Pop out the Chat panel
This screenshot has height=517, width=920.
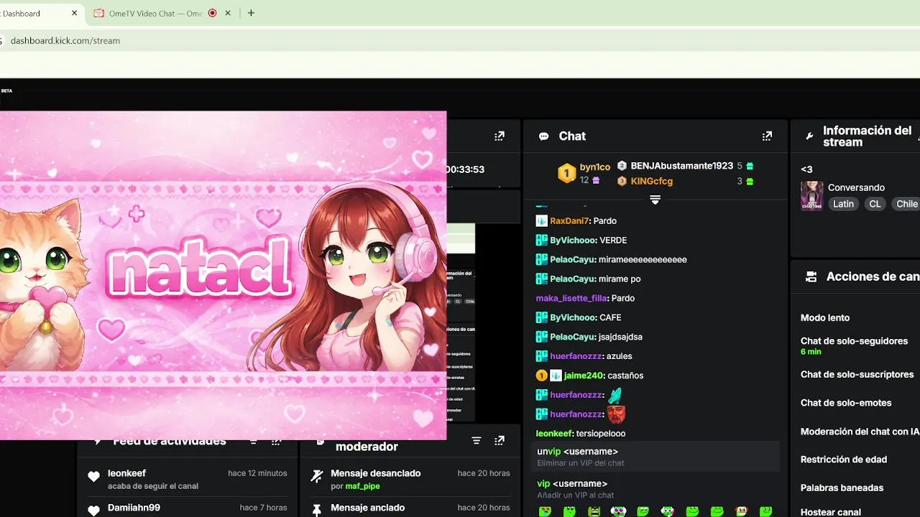tap(767, 136)
